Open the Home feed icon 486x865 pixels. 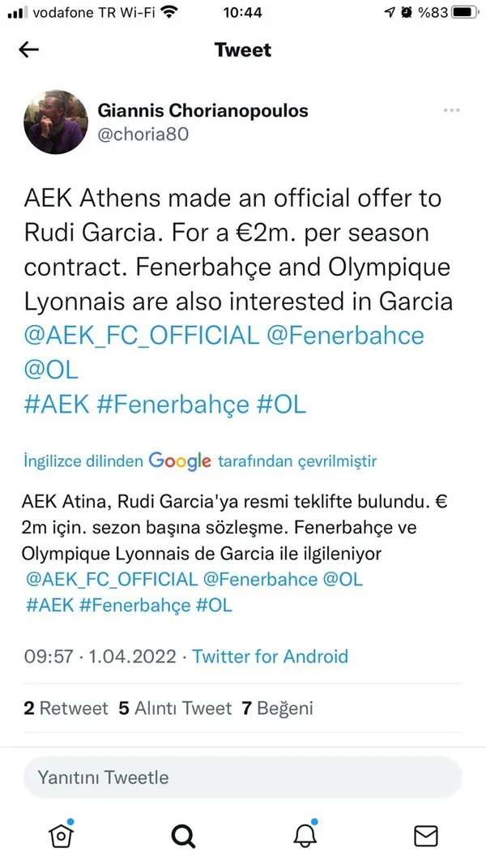tap(60, 834)
